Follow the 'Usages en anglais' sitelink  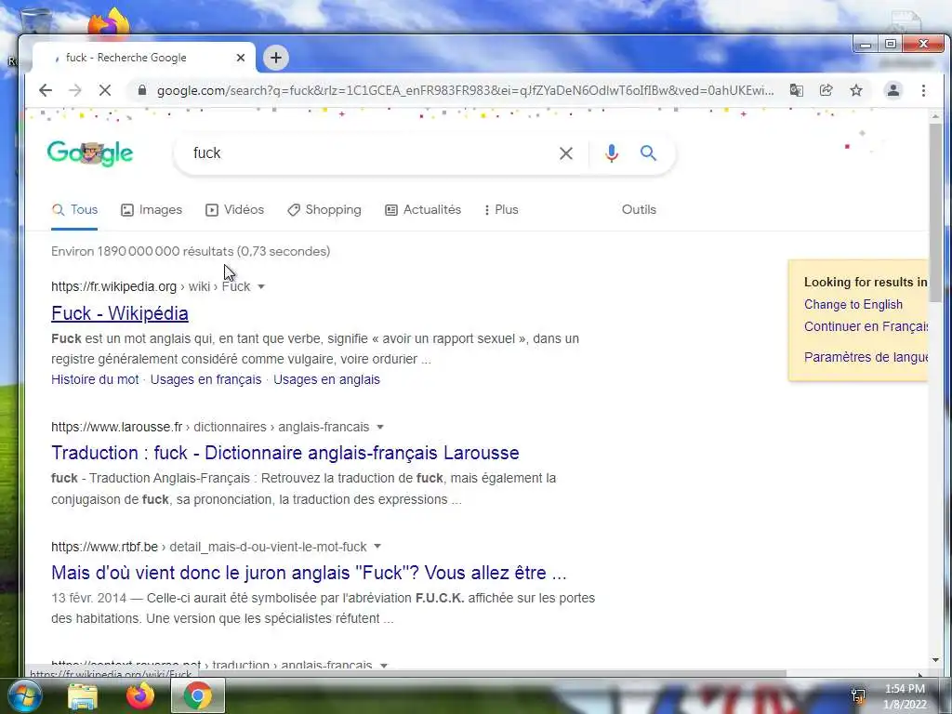(x=326, y=379)
